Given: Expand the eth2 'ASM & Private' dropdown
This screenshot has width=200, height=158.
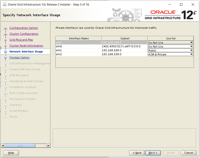Looking at the screenshot, I should 191,54.
